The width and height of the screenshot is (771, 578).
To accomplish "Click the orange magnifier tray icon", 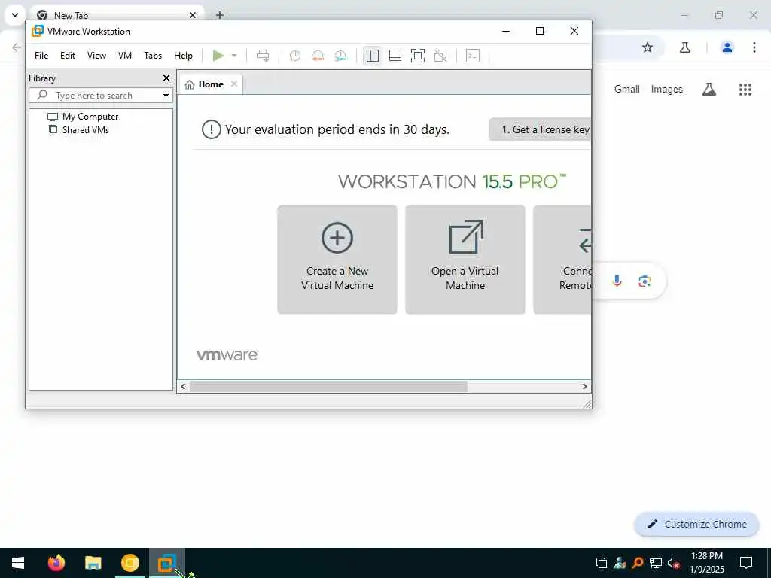I will [x=638, y=563].
